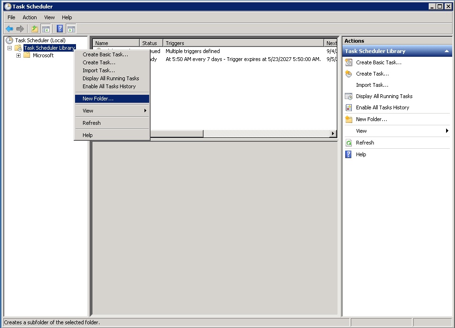This screenshot has width=455, height=328.
Task: Choose Enable All Tasks History in context menu
Action: (x=112, y=86)
